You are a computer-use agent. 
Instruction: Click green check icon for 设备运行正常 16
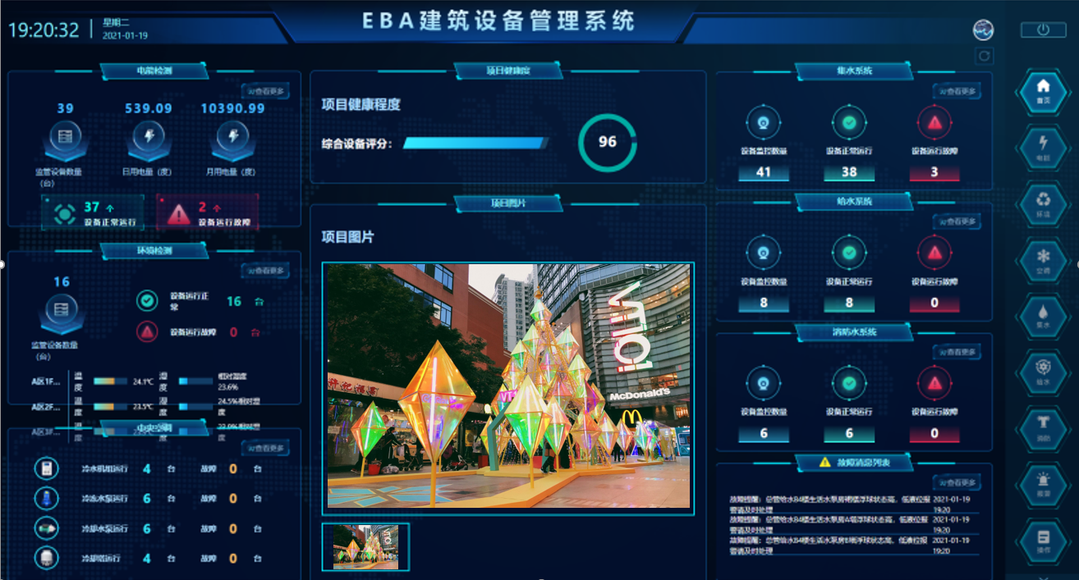tap(147, 301)
